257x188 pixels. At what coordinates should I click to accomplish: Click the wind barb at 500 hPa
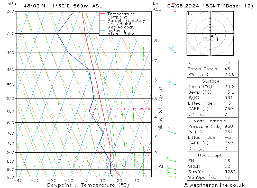click(172, 82)
